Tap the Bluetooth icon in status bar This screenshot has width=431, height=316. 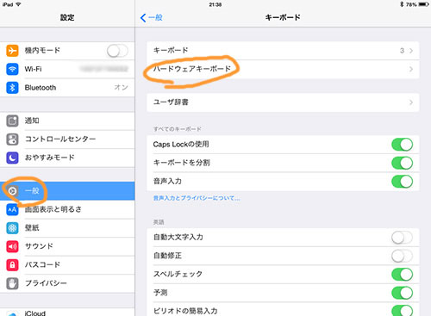(x=402, y=4)
